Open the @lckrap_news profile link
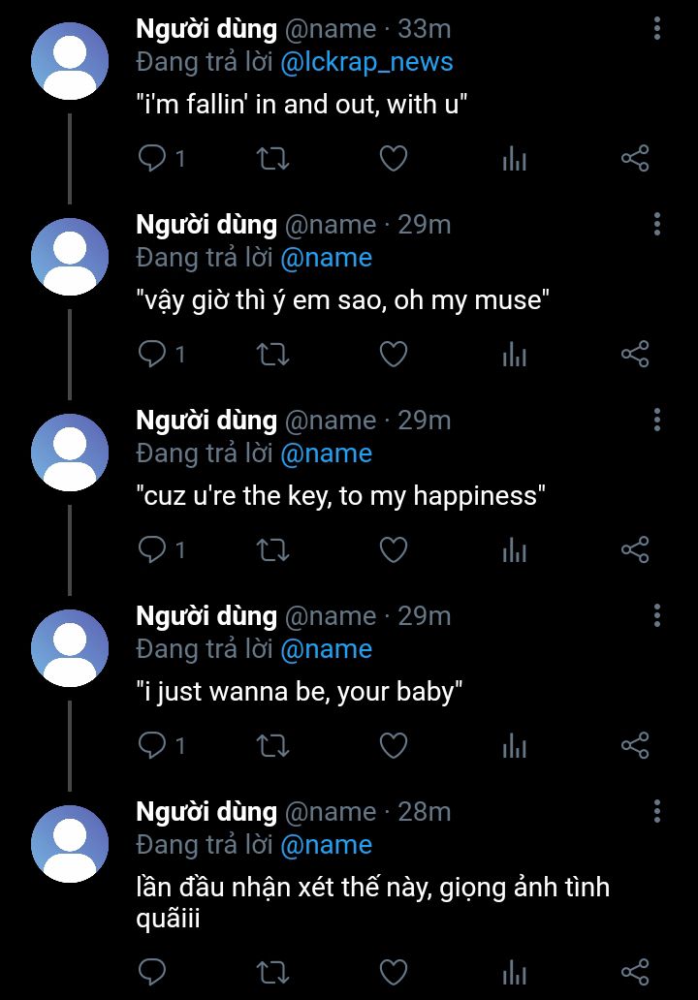This screenshot has height=1000, width=698. pyautogui.click(x=366, y=62)
